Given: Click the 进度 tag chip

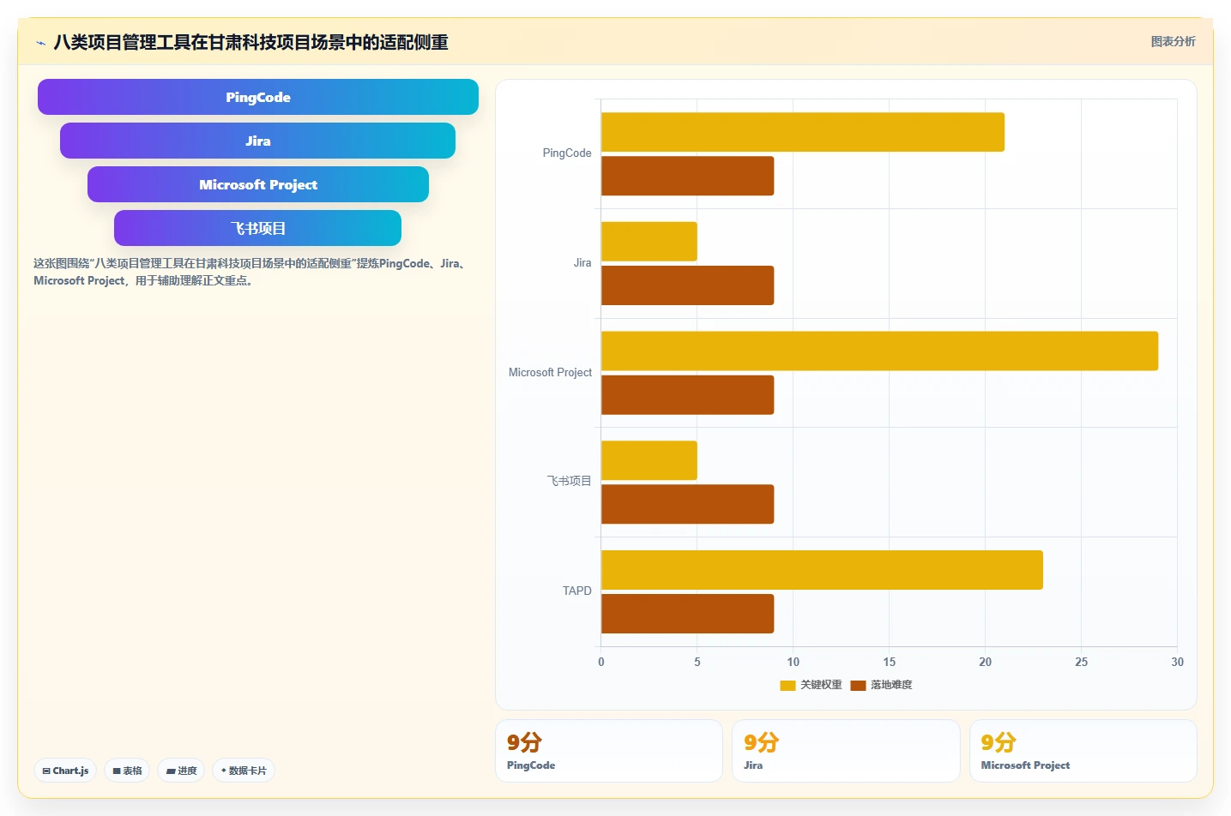Looking at the screenshot, I should (x=181, y=771).
